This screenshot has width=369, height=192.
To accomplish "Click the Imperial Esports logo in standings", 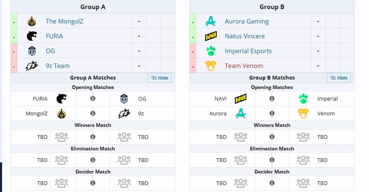I will pos(211,51).
